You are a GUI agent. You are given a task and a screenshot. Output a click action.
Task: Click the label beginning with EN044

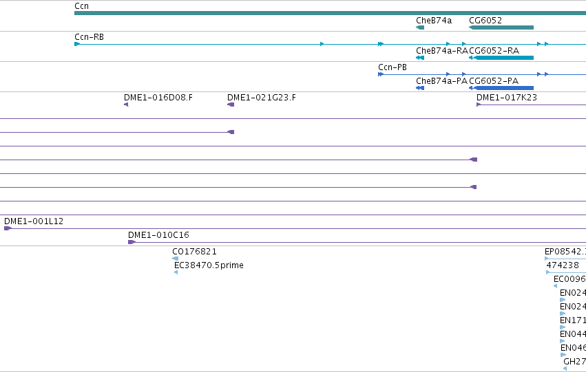click(573, 334)
